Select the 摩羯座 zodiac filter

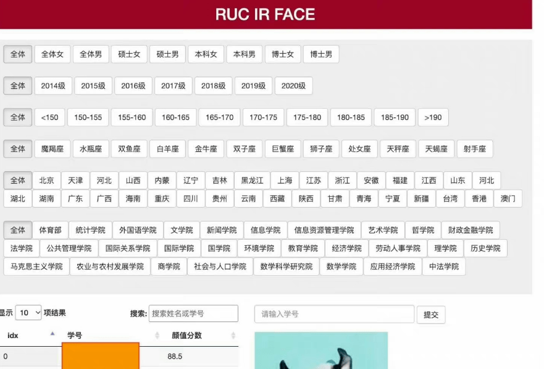[x=52, y=149]
